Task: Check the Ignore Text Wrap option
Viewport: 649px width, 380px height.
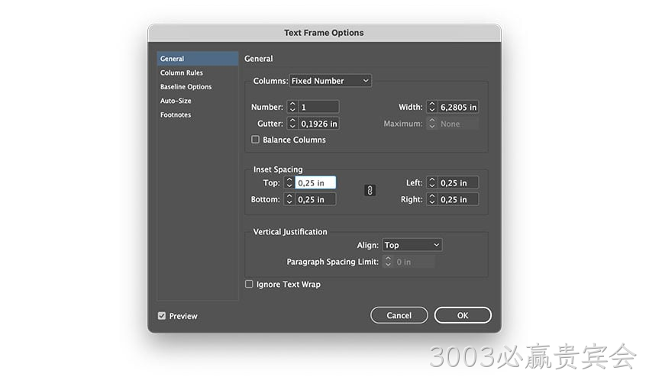Action: tap(249, 284)
